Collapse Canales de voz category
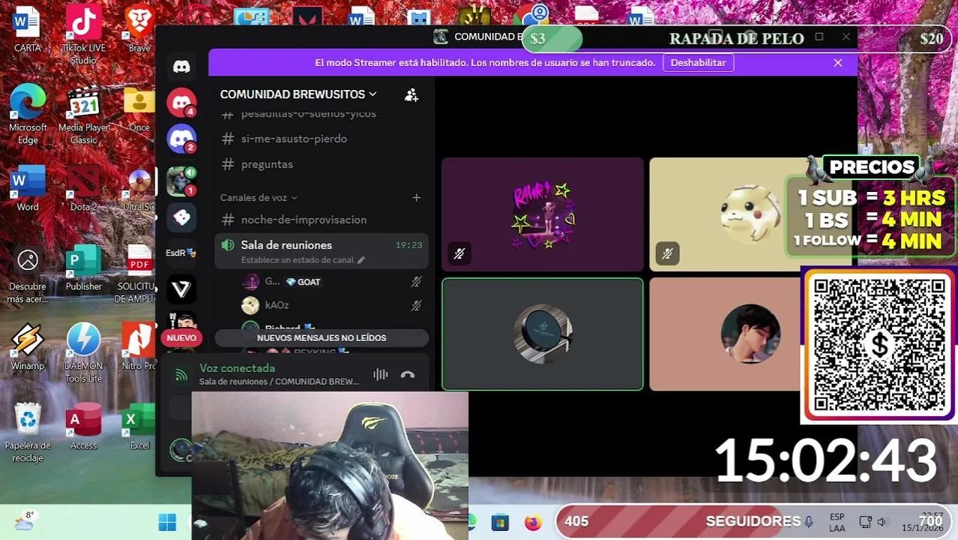The image size is (958, 540). click(x=259, y=197)
